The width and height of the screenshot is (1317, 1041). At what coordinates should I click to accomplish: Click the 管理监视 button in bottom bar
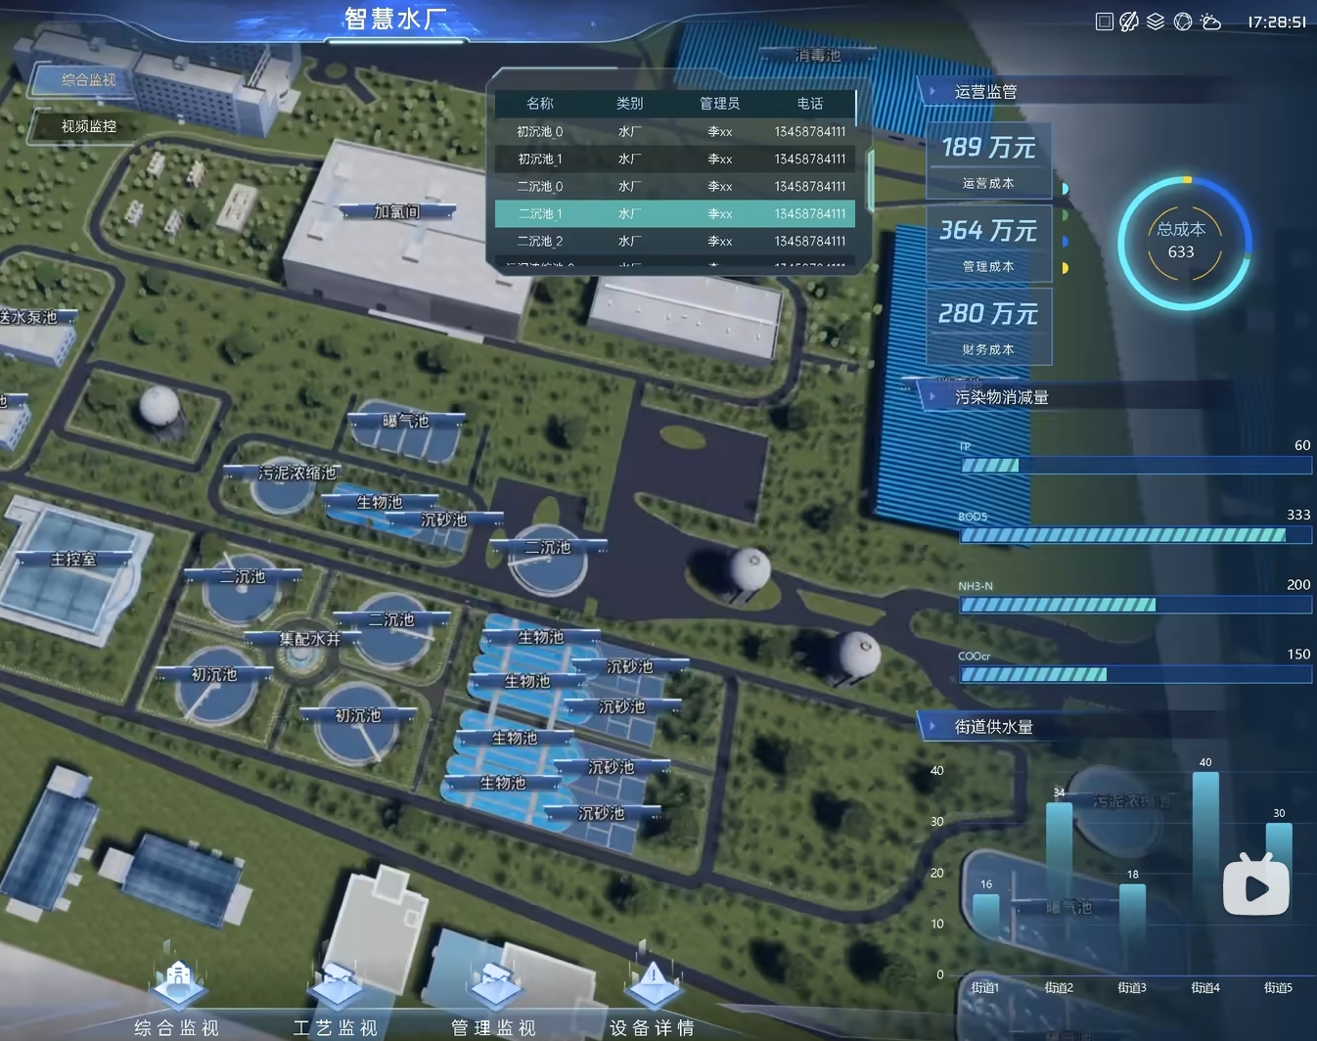(x=494, y=1027)
